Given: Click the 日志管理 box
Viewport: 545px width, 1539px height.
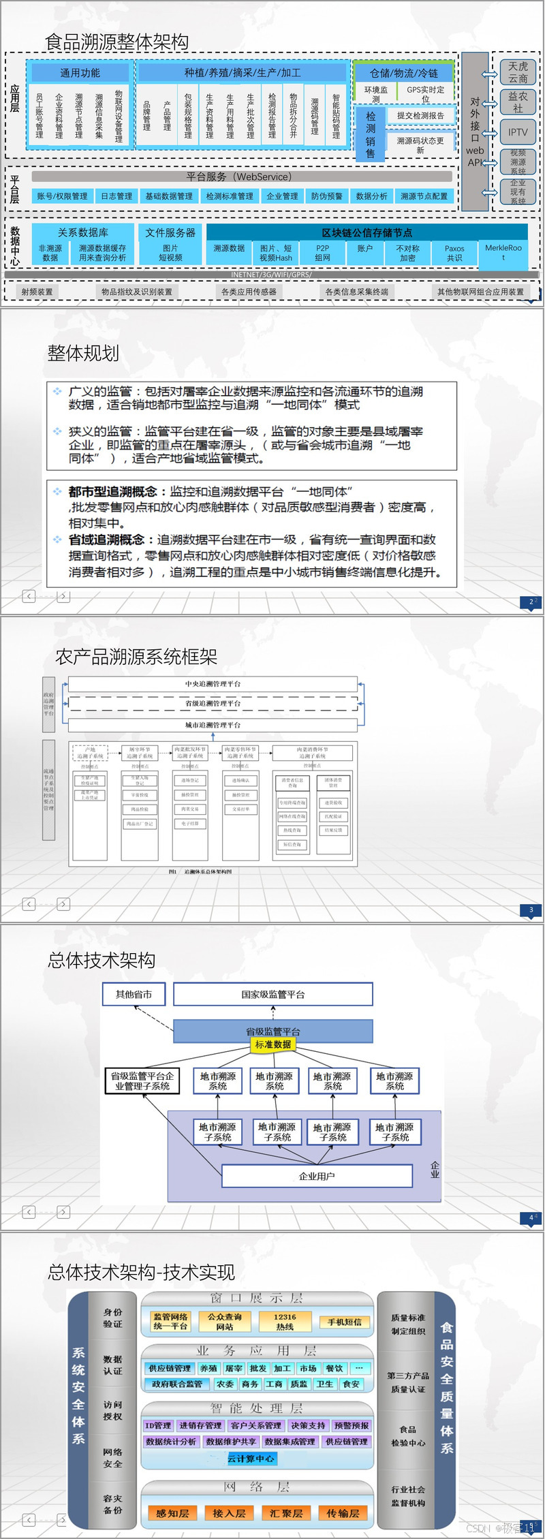Looking at the screenshot, I should (x=116, y=196).
